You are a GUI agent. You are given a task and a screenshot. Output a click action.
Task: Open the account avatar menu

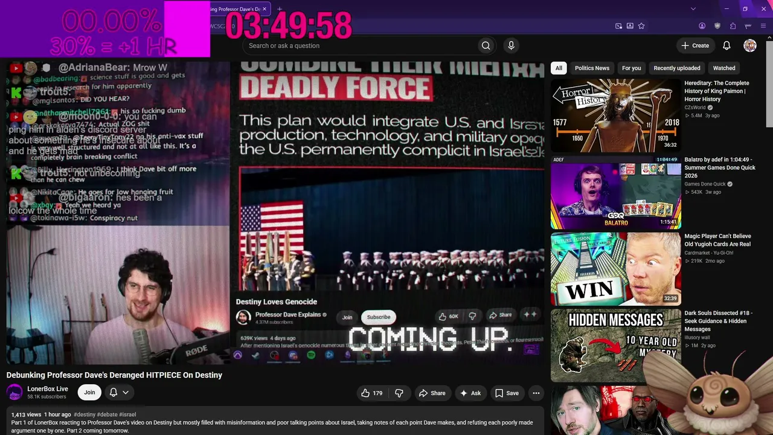pos(750,45)
